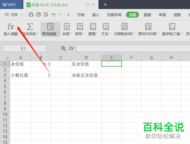
Task: Open the Text (文本) functions icon
Action: (x=106, y=27)
